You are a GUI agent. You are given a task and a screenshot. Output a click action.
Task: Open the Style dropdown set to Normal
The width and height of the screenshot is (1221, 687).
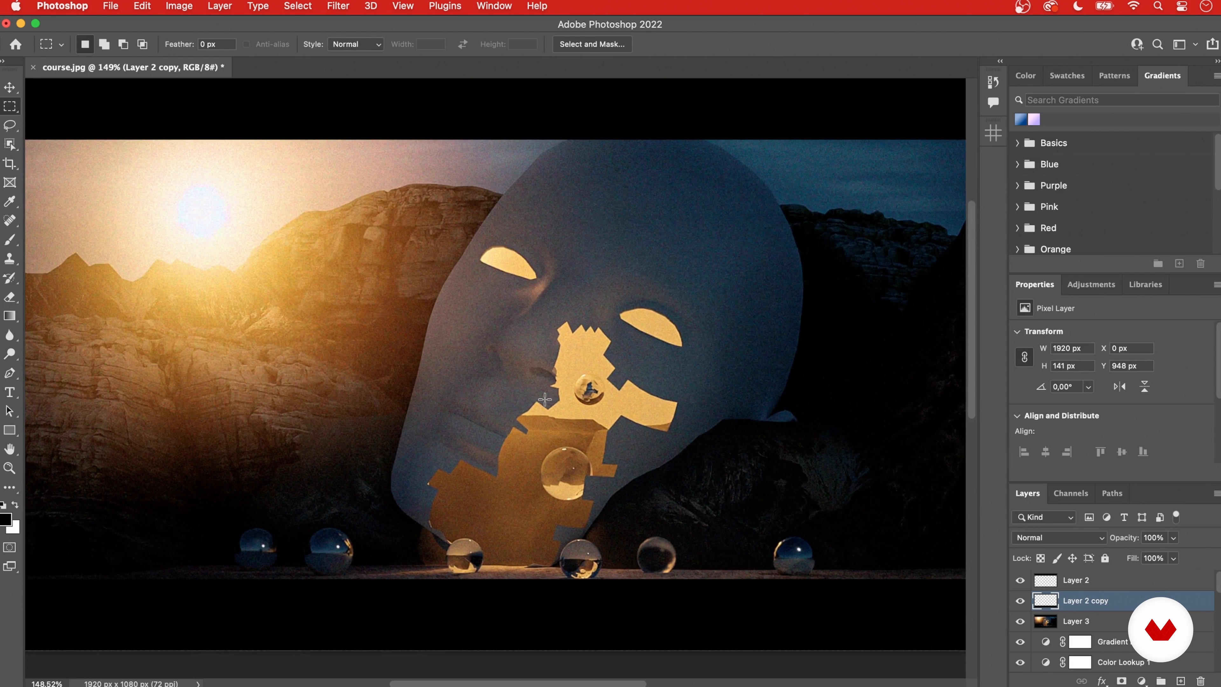tap(356, 44)
